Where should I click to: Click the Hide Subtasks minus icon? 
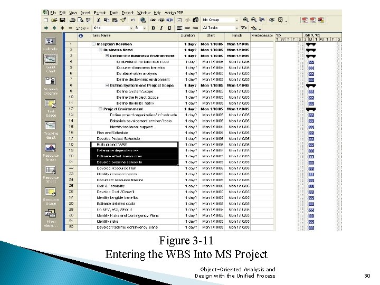coord(70,28)
